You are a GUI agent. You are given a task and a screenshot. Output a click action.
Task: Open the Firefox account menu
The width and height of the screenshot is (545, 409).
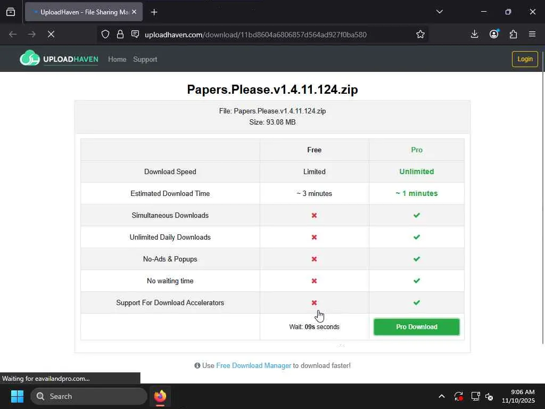[494, 34]
